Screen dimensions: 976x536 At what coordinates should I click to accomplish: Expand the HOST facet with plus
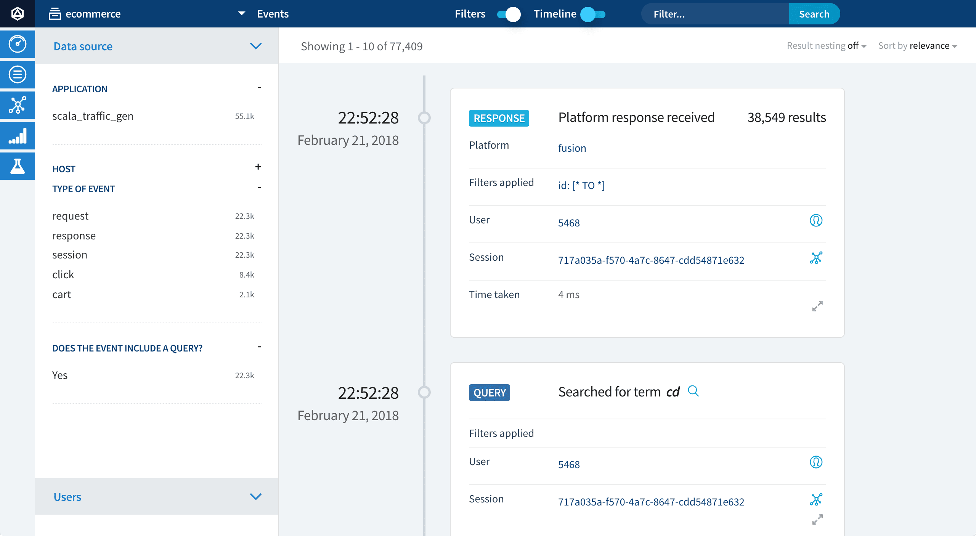coord(258,167)
